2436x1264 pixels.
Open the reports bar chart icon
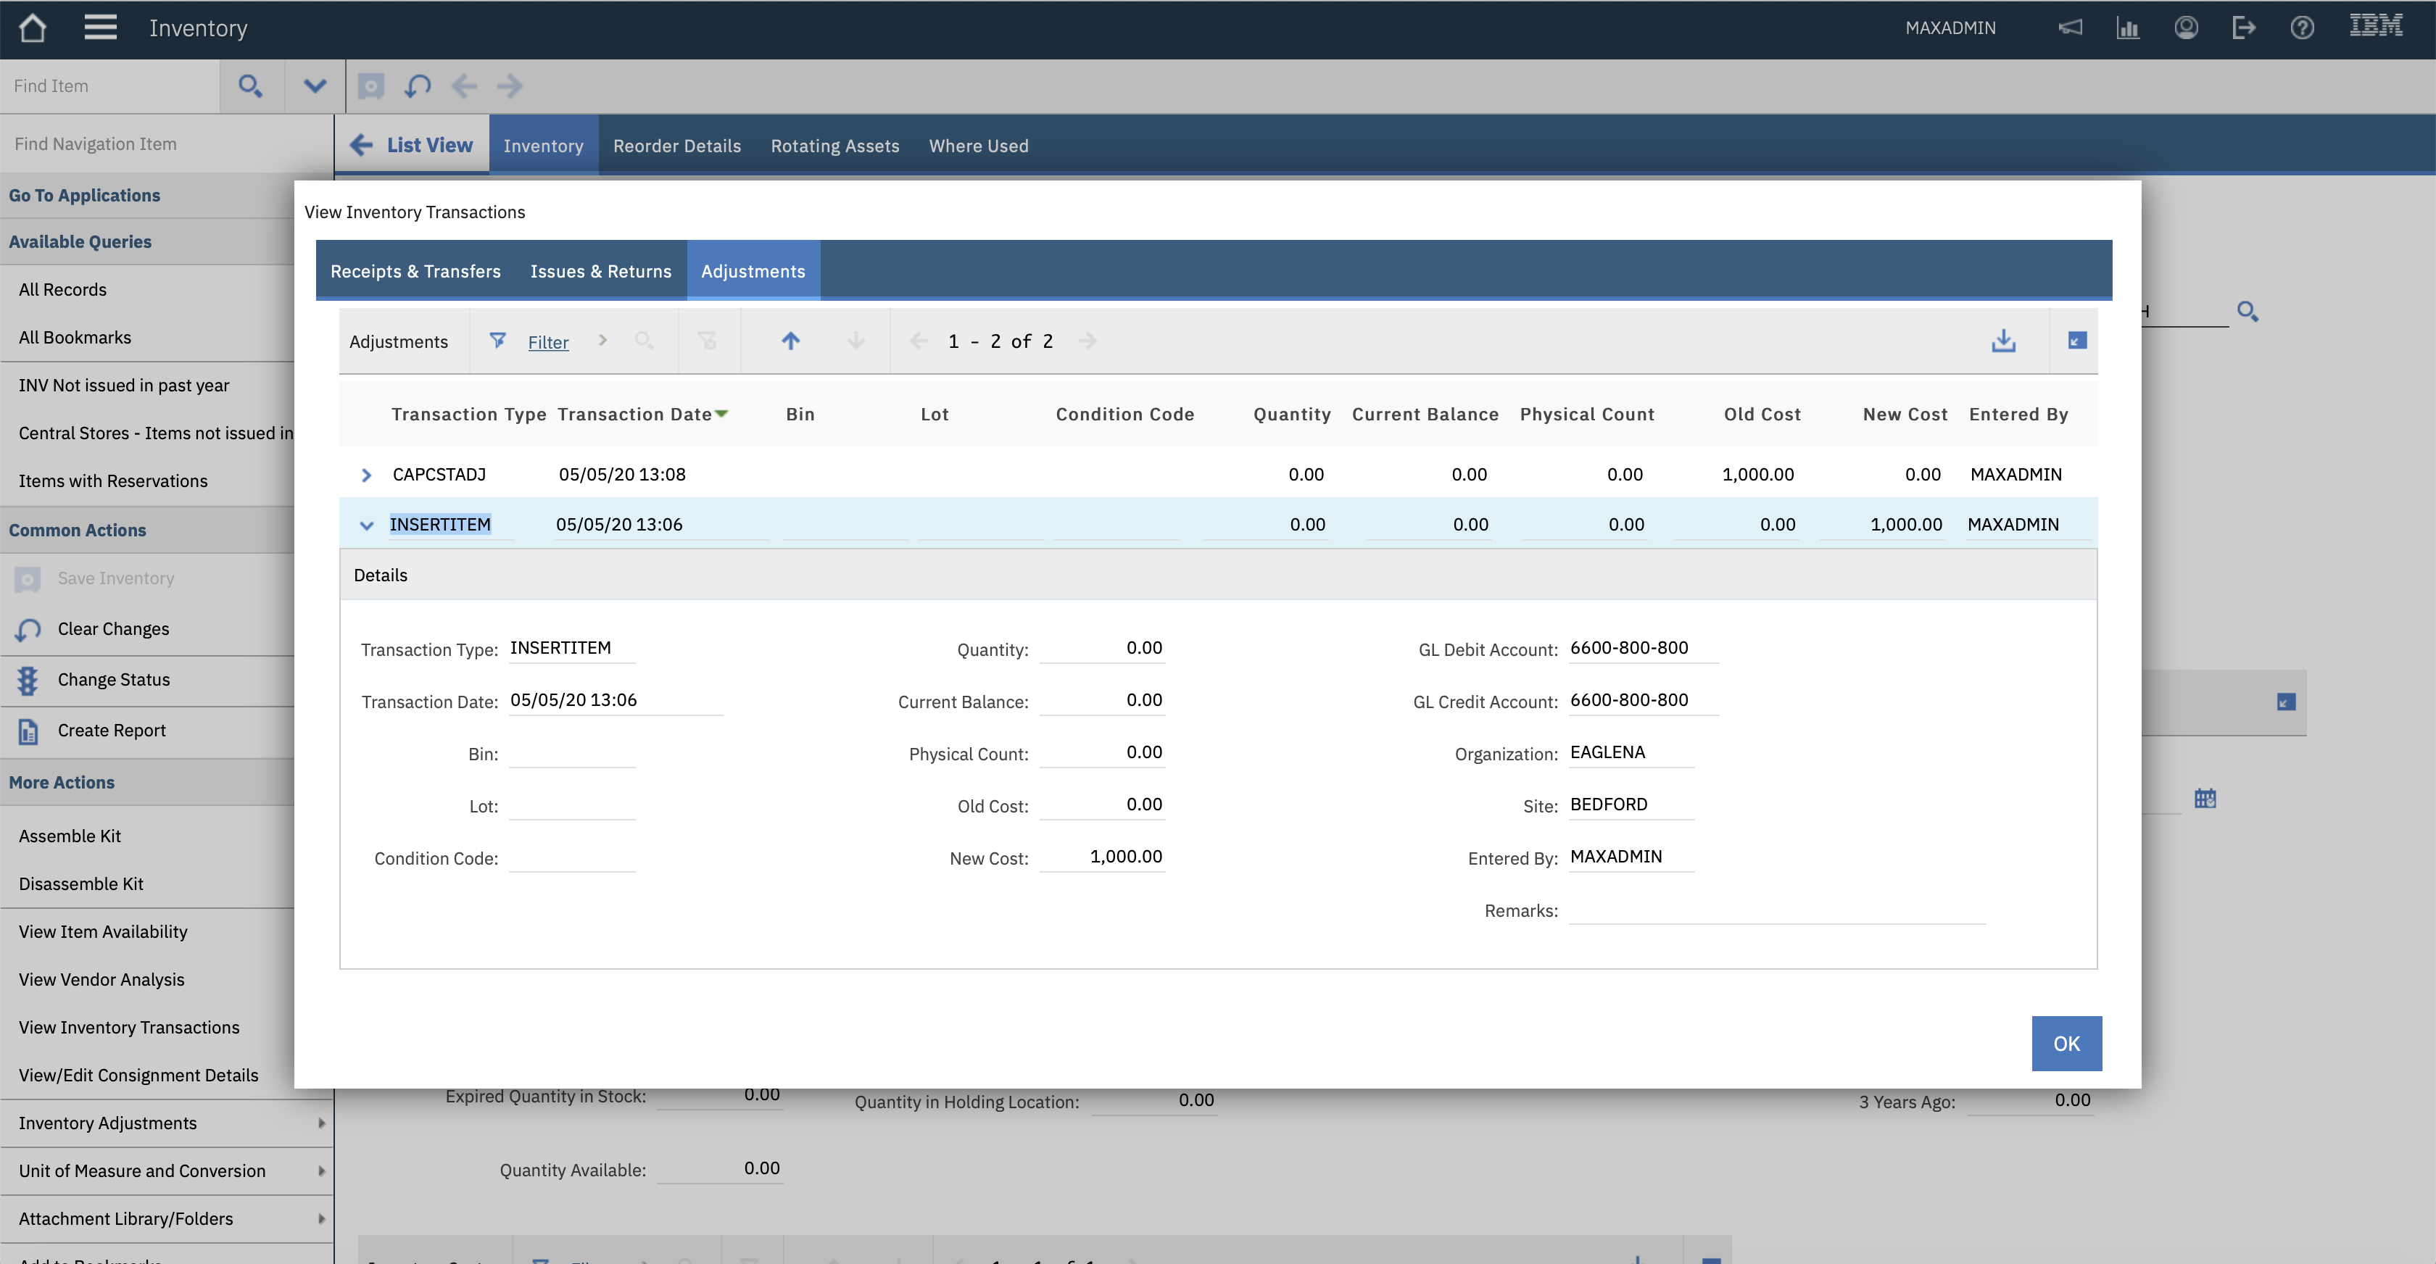[x=2128, y=28]
